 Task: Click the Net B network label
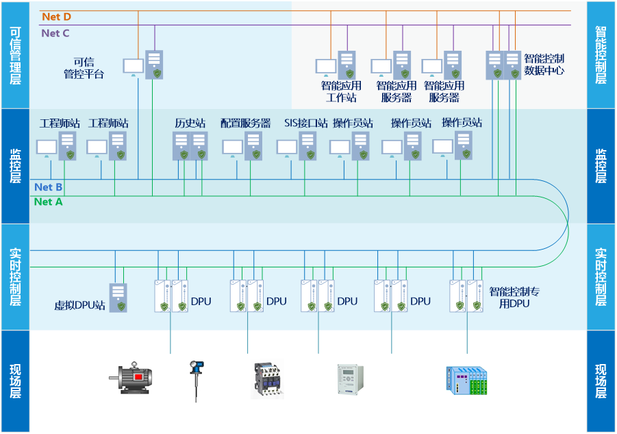49,186
